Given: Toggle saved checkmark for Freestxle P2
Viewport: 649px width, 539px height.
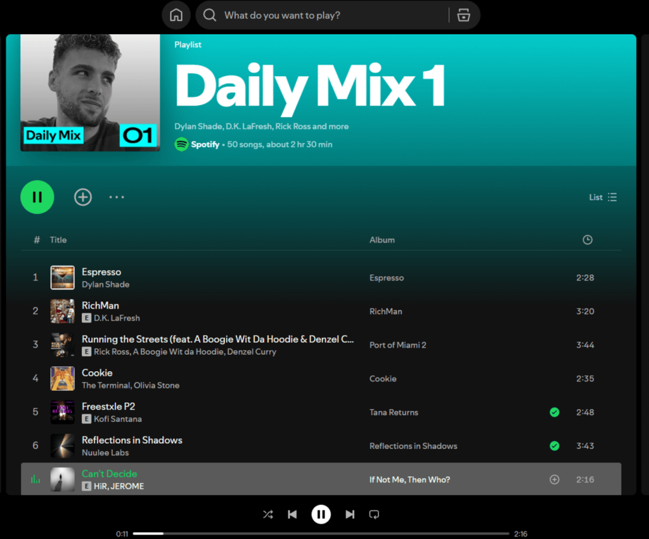Looking at the screenshot, I should 554,412.
